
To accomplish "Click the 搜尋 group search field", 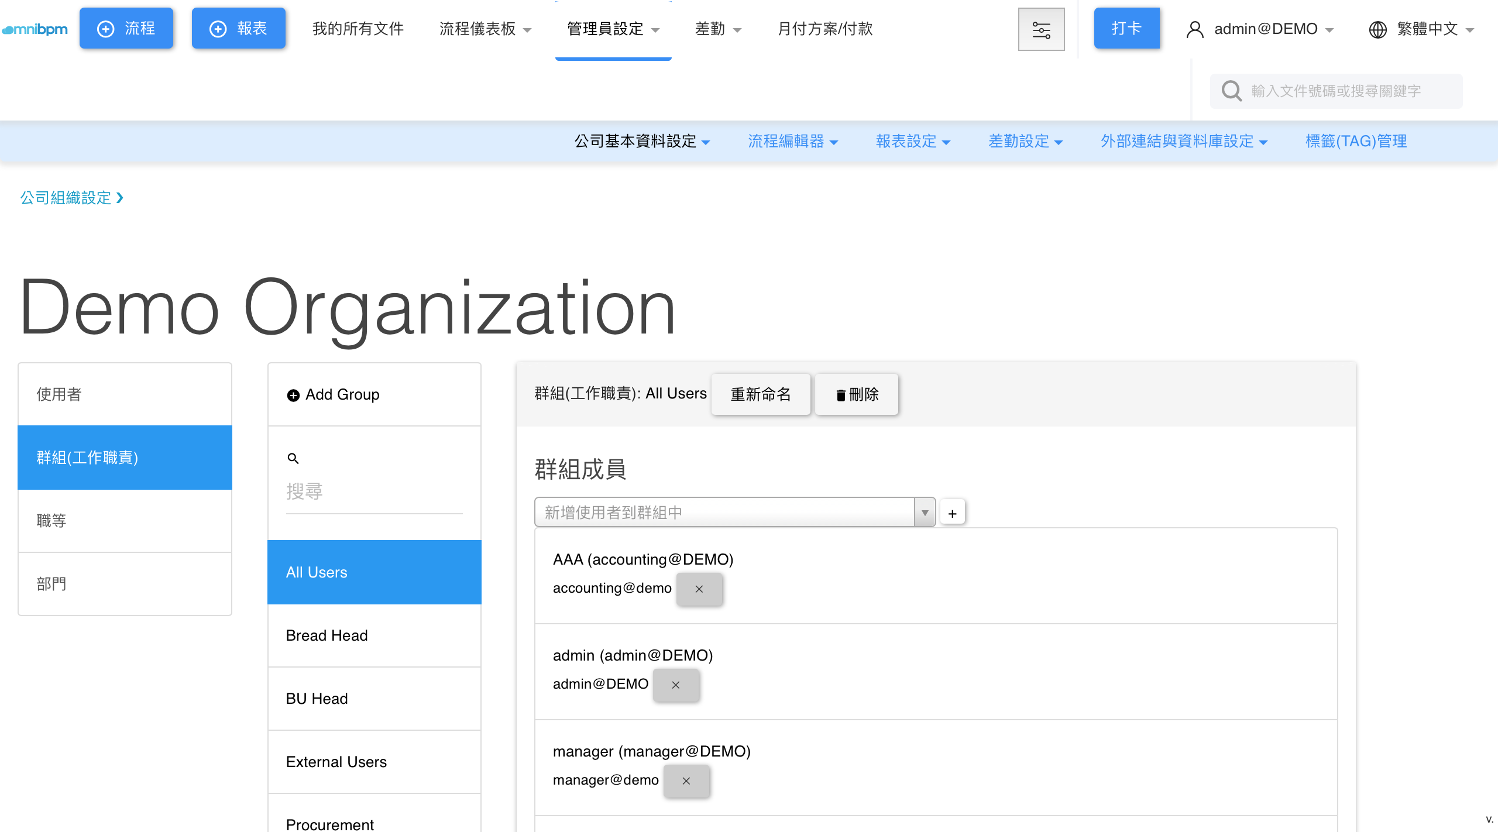I will (374, 491).
